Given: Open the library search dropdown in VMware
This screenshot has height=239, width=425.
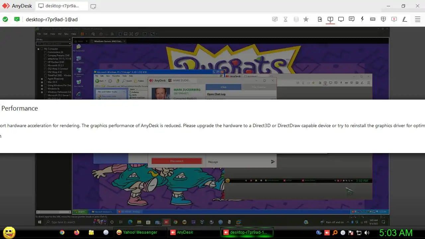Looking at the screenshot, I should point(70,44).
